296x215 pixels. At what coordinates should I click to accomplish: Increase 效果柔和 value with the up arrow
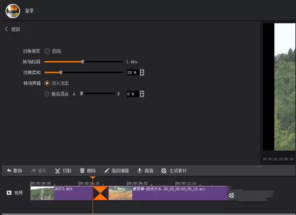click(x=142, y=71)
